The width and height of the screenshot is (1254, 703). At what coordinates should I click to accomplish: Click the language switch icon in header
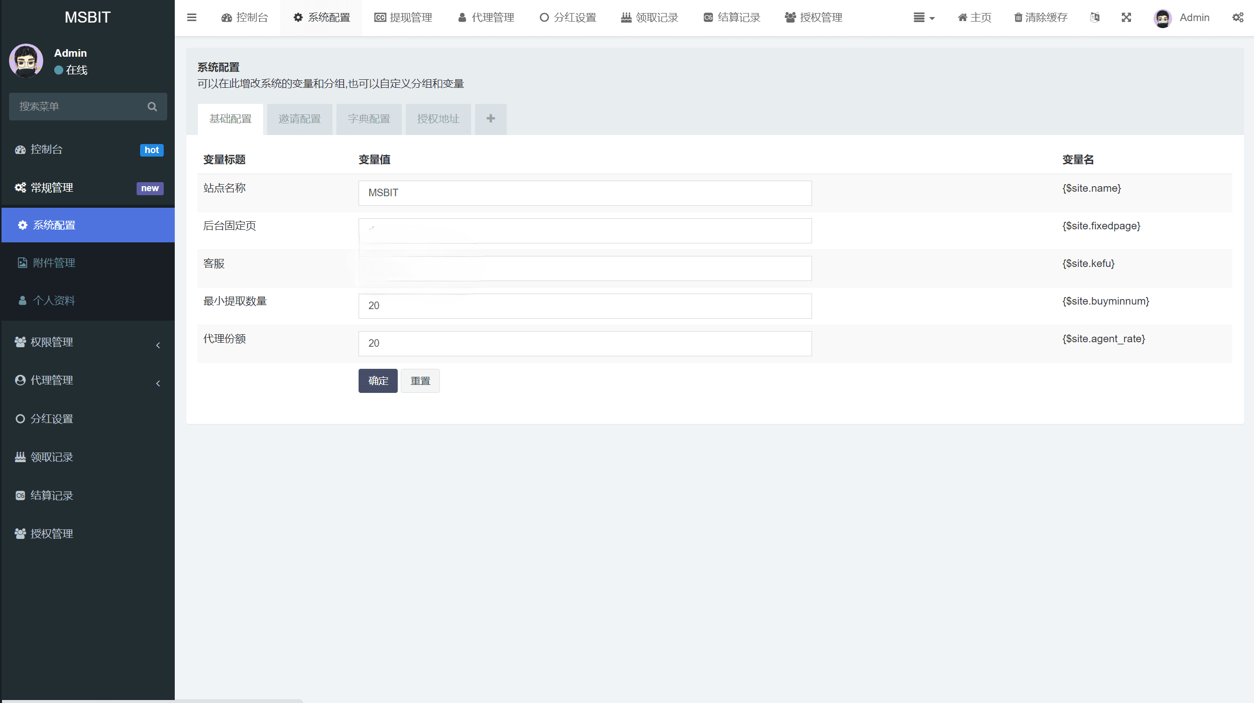click(x=1095, y=18)
